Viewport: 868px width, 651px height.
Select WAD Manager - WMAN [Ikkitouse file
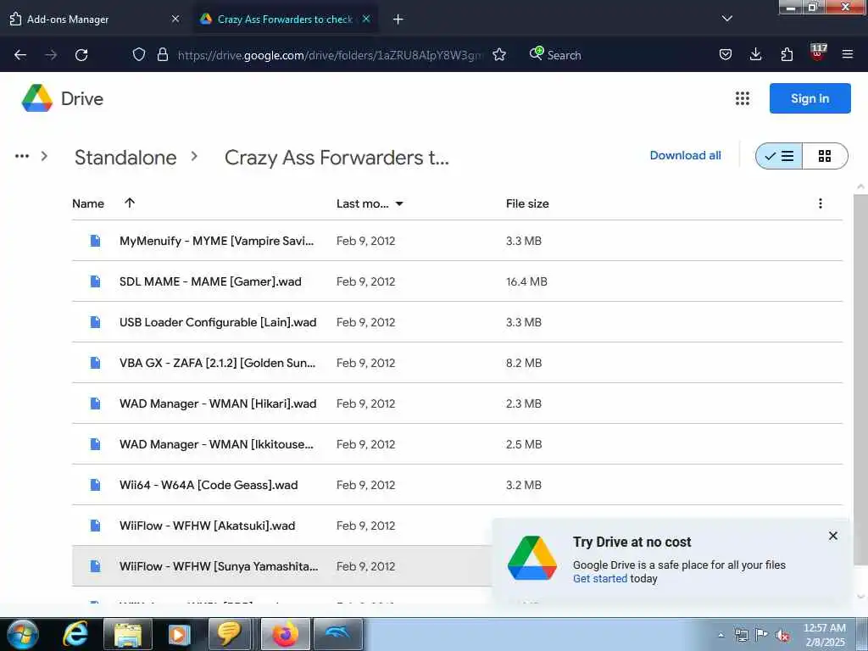[457, 444]
